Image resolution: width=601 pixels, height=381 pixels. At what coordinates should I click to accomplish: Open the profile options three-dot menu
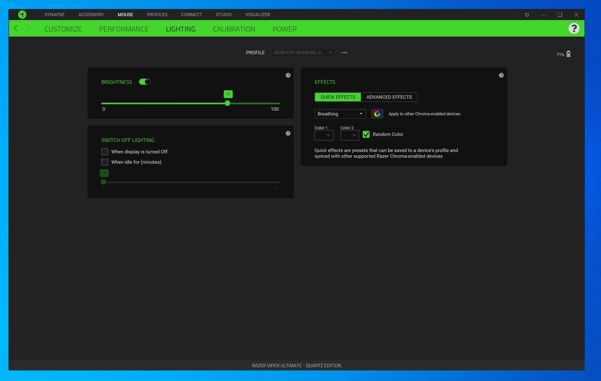[345, 53]
